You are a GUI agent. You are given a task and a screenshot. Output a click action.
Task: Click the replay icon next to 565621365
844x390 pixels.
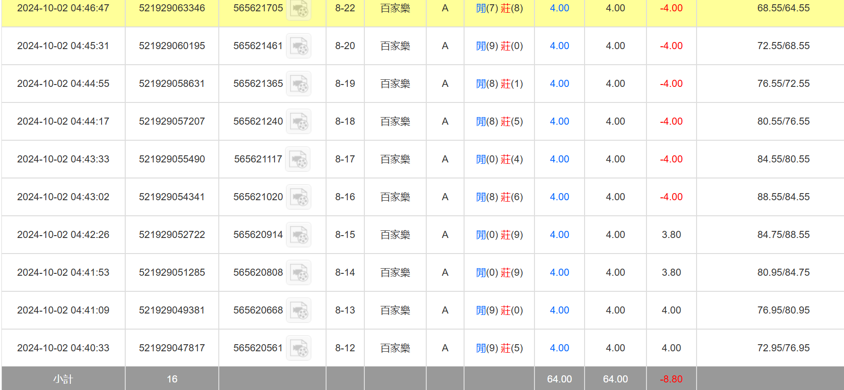pos(299,84)
